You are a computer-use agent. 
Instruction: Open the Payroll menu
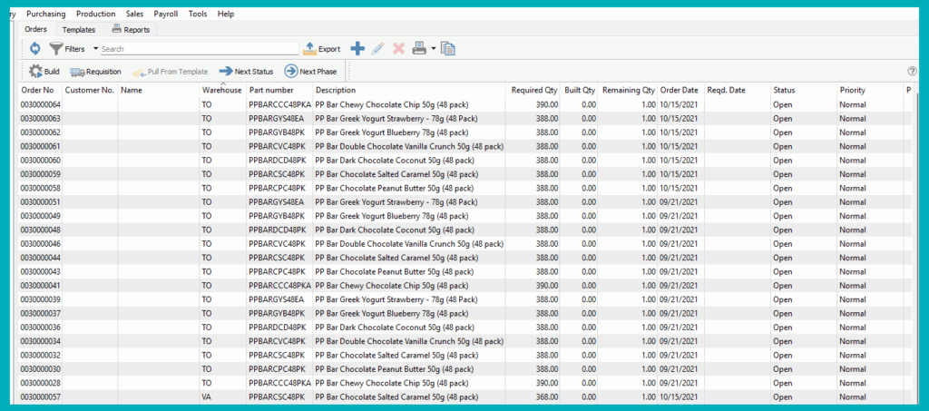[x=166, y=14]
